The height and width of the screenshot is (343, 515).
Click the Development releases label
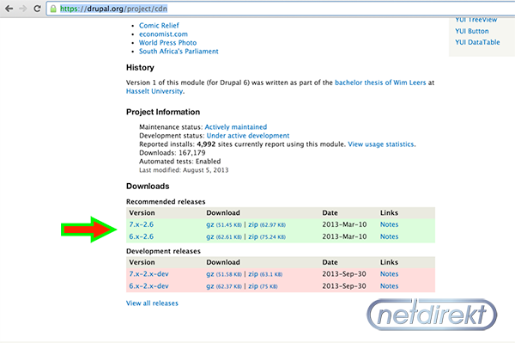(x=163, y=251)
